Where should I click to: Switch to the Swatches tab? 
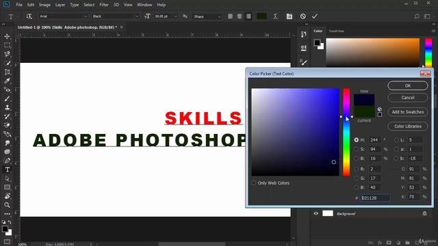[336, 31]
